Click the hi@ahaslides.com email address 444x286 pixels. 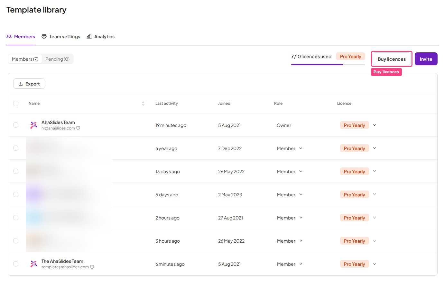(58, 128)
